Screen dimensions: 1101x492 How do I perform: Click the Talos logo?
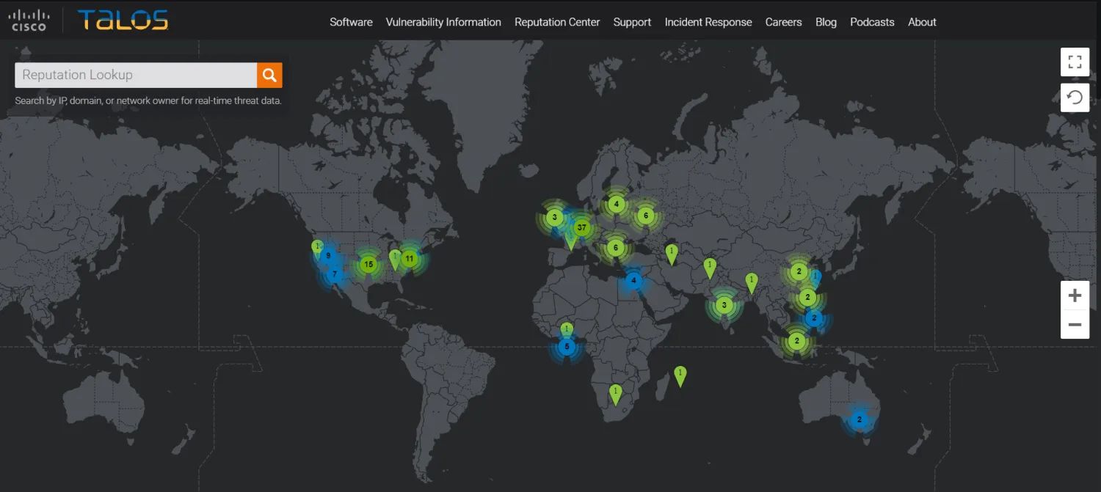tap(123, 21)
